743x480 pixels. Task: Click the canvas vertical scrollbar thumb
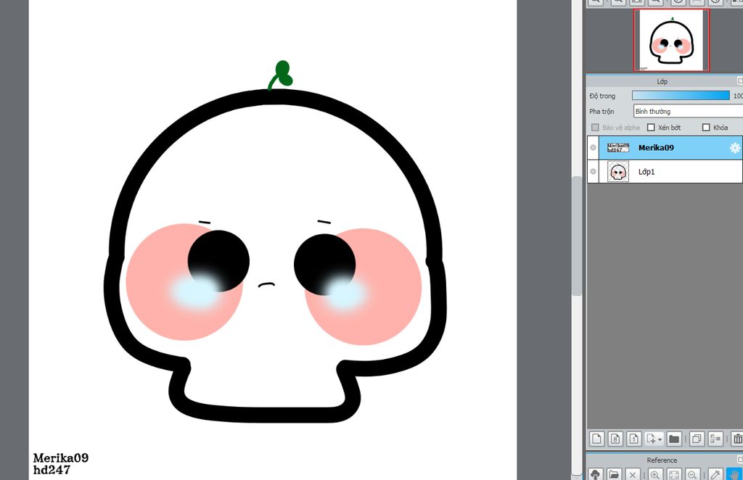point(576,236)
